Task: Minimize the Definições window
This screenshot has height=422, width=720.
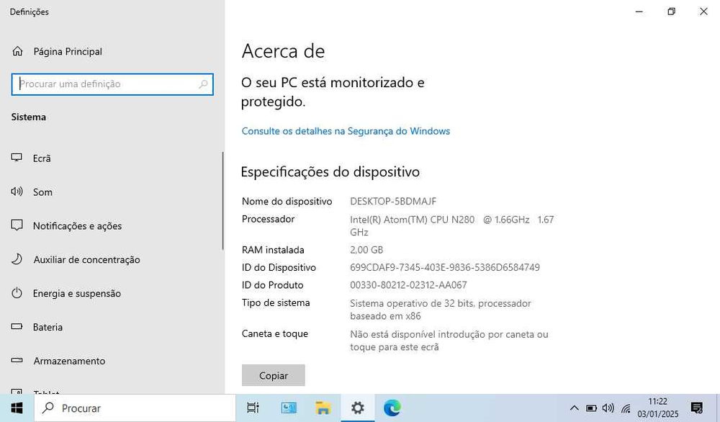Action: [x=639, y=12]
